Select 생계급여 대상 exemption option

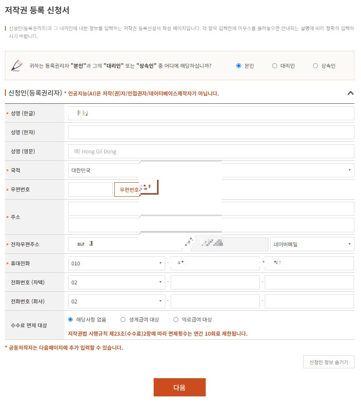point(123,319)
